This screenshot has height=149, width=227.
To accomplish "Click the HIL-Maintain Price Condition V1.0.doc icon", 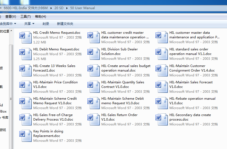I will (x=25, y=87).
